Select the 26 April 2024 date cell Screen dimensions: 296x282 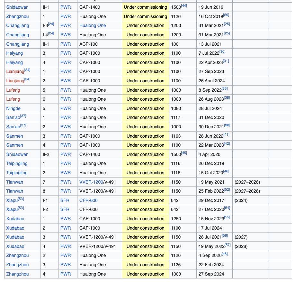click(214, 81)
